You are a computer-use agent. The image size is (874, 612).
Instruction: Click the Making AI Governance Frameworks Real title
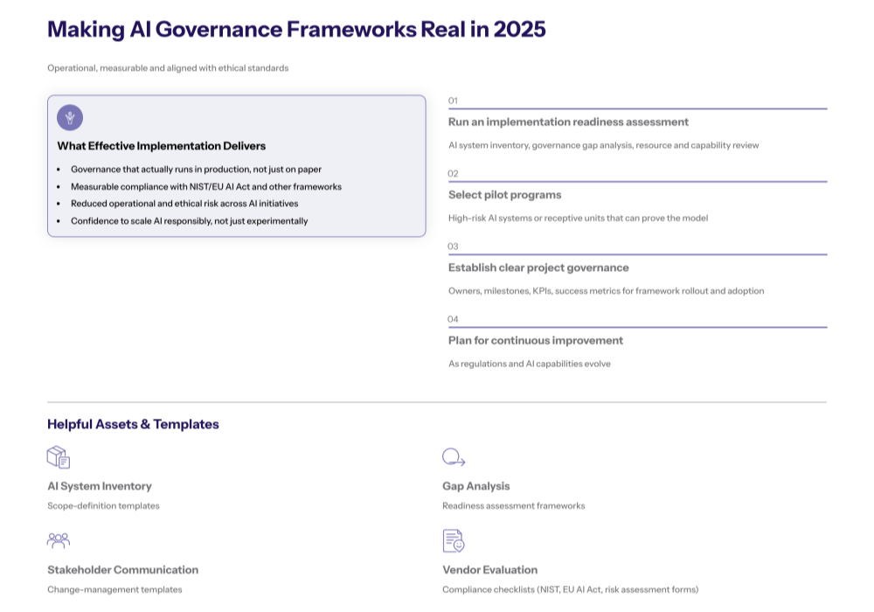(x=295, y=29)
